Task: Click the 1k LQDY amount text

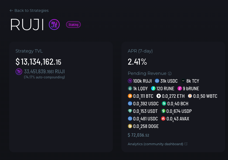Action: [x=140, y=89]
